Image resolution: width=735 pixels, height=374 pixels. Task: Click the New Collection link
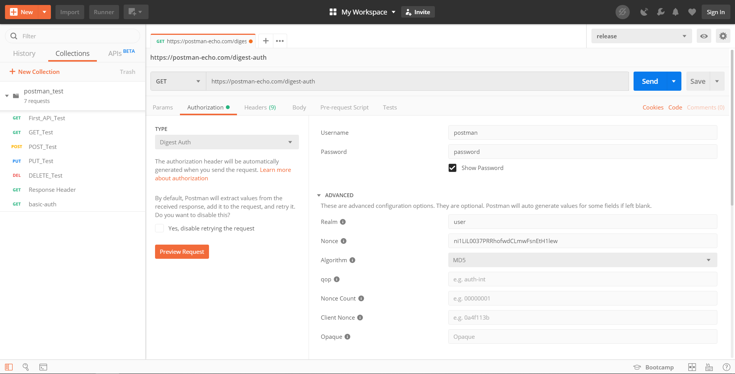34,72
